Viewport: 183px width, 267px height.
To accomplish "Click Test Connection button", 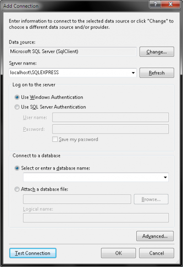I will pyautogui.click(x=33, y=253).
